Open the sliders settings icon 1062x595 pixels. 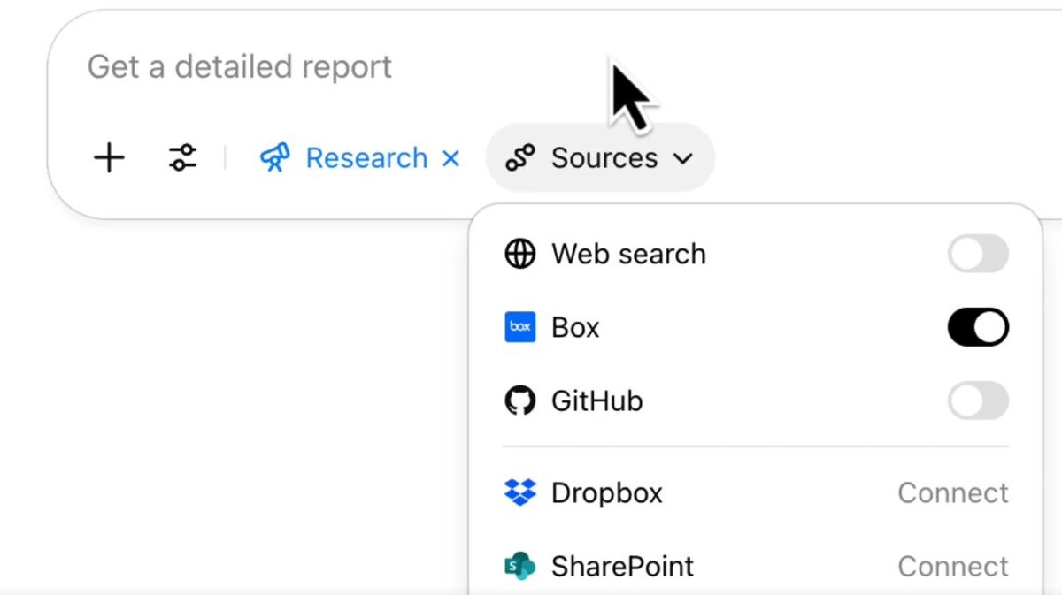182,159
